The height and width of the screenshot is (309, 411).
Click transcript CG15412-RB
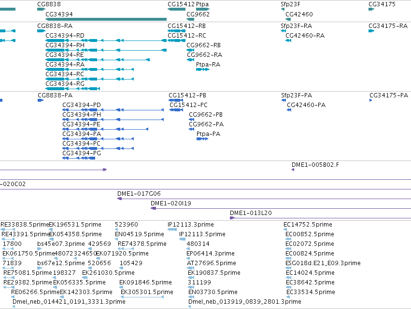(186, 26)
